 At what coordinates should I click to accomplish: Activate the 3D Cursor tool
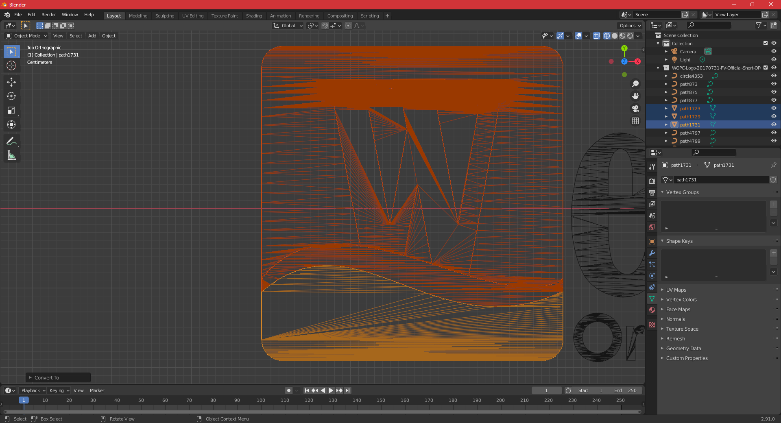click(x=11, y=65)
